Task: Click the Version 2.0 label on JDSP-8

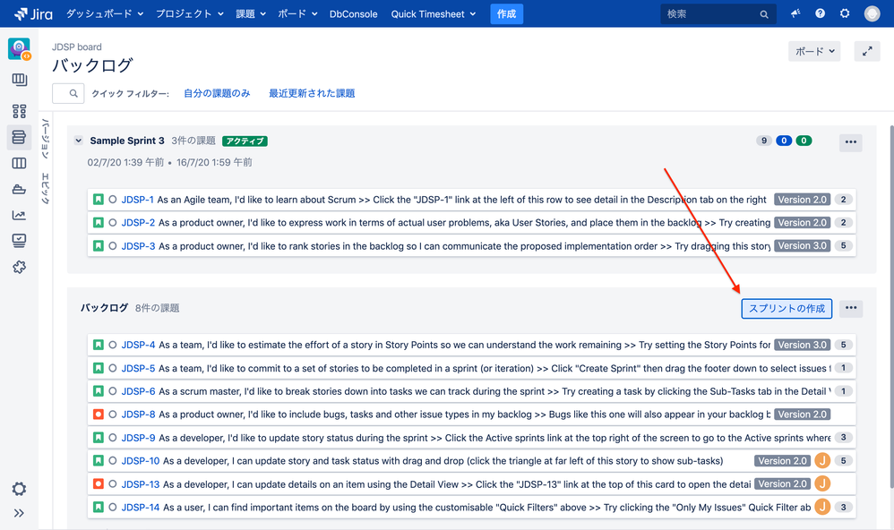Action: coord(803,415)
